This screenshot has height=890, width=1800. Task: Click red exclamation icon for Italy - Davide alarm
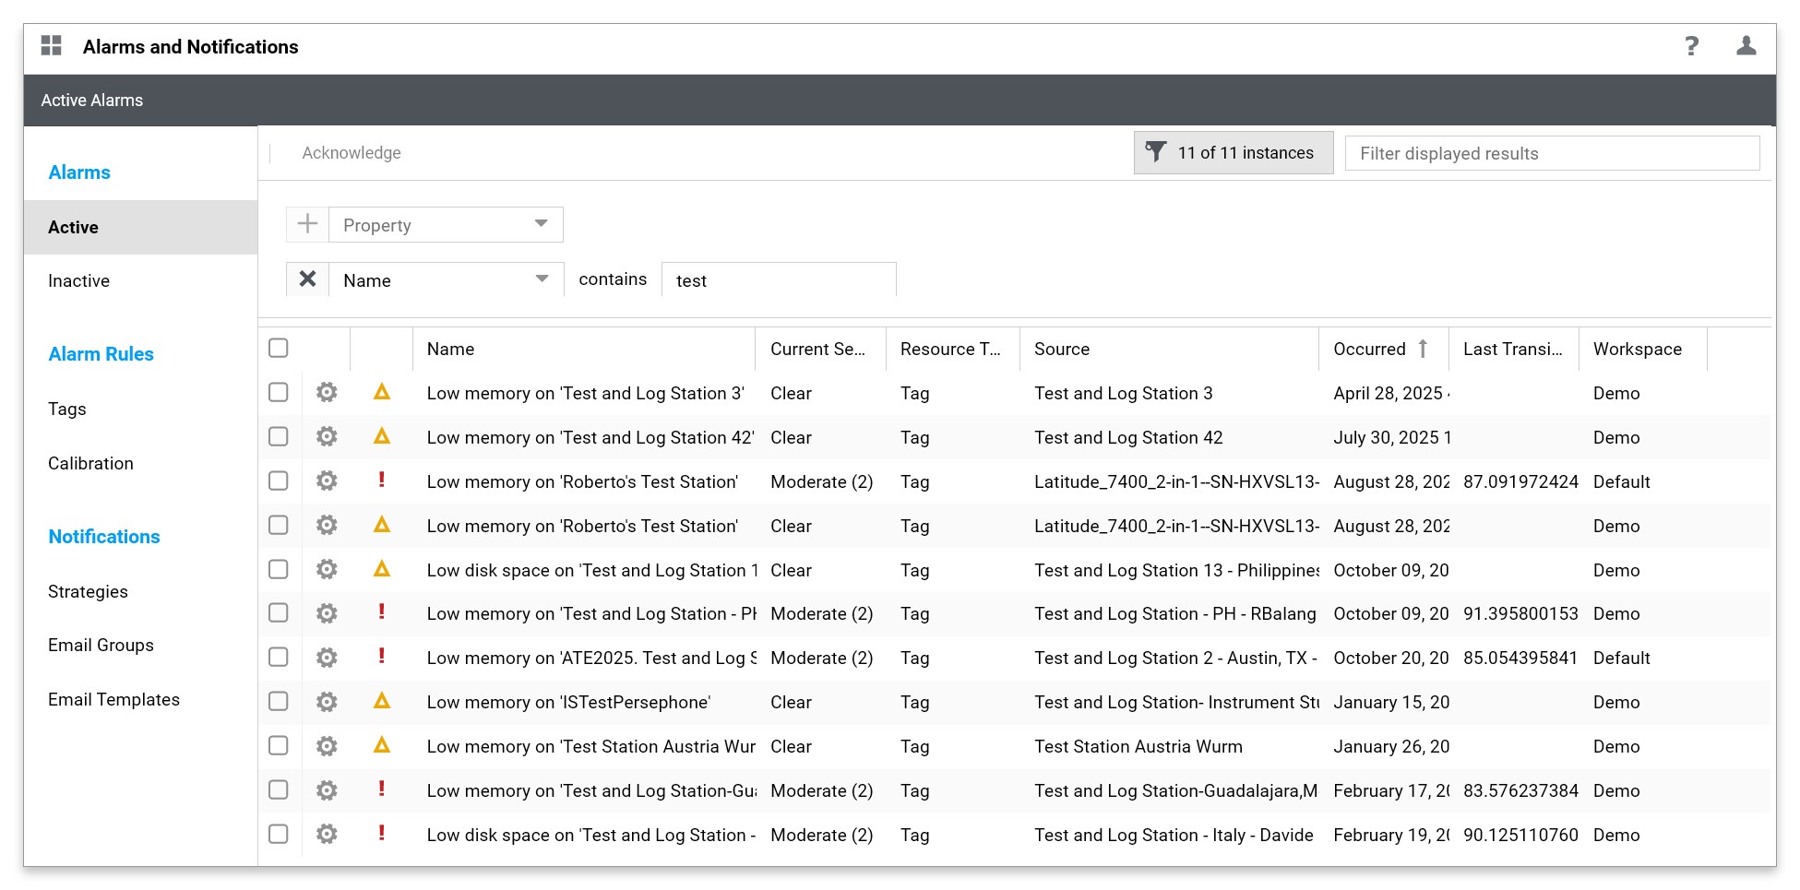point(382,833)
